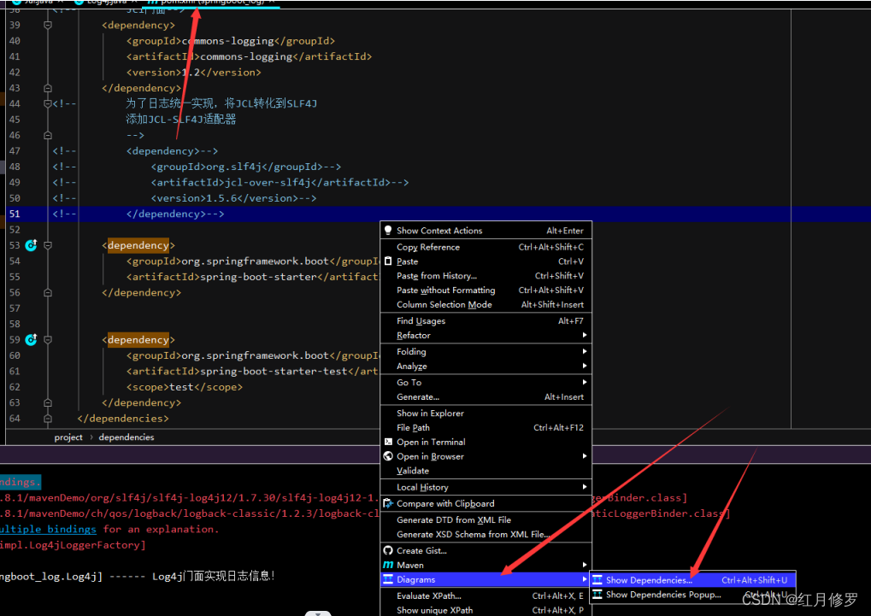Choose Show Dependencies Popup... entry
Image resolution: width=871 pixels, height=616 pixels.
point(693,595)
